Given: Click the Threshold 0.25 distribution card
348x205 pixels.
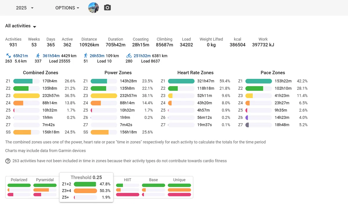Looking at the screenshot, I should click(86, 187).
